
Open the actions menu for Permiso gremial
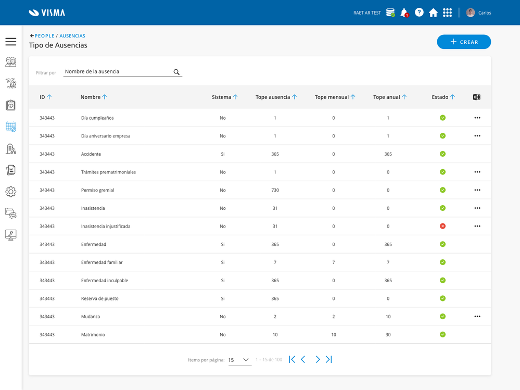(x=477, y=190)
